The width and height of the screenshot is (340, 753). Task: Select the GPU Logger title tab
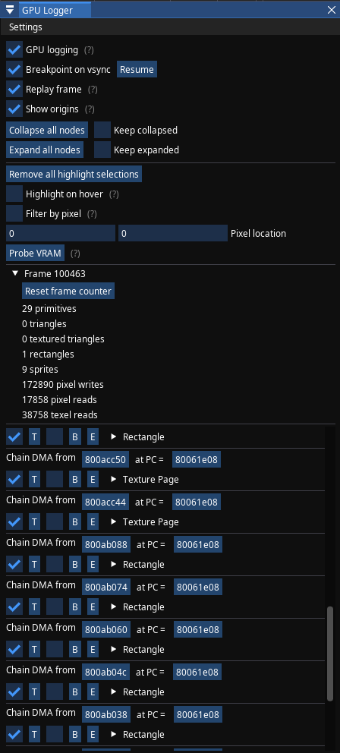pos(47,10)
